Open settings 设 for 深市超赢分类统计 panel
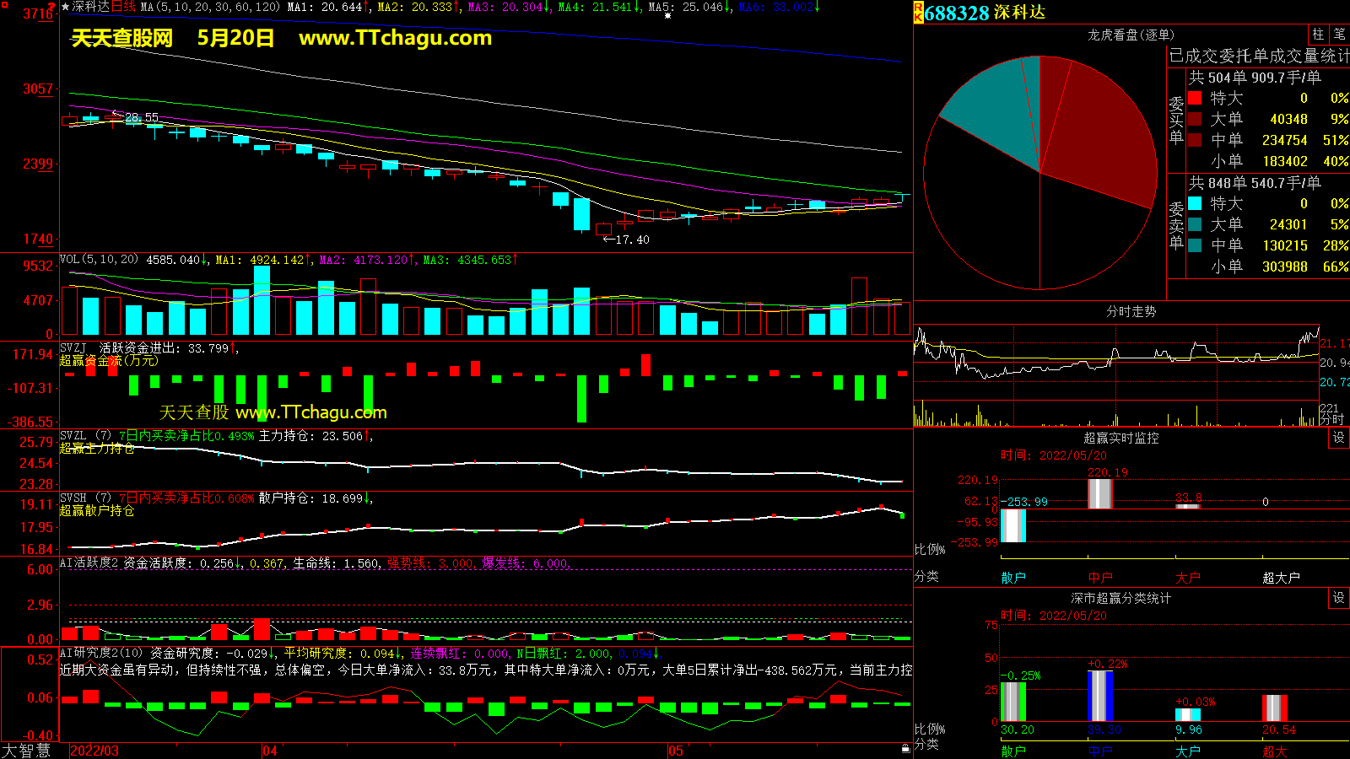The width and height of the screenshot is (1350, 759). [1339, 598]
